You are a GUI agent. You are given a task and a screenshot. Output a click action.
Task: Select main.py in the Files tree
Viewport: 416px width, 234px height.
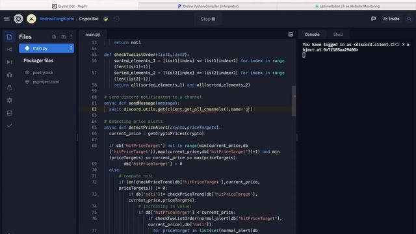(46, 48)
